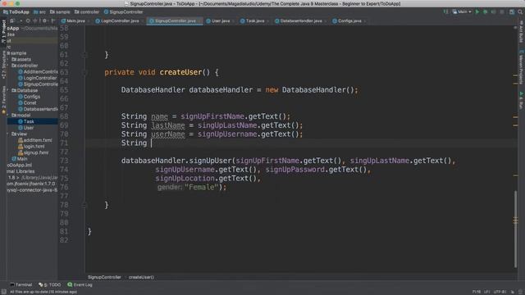
Task: Open the Main run configuration dropdown
Action: (462, 11)
